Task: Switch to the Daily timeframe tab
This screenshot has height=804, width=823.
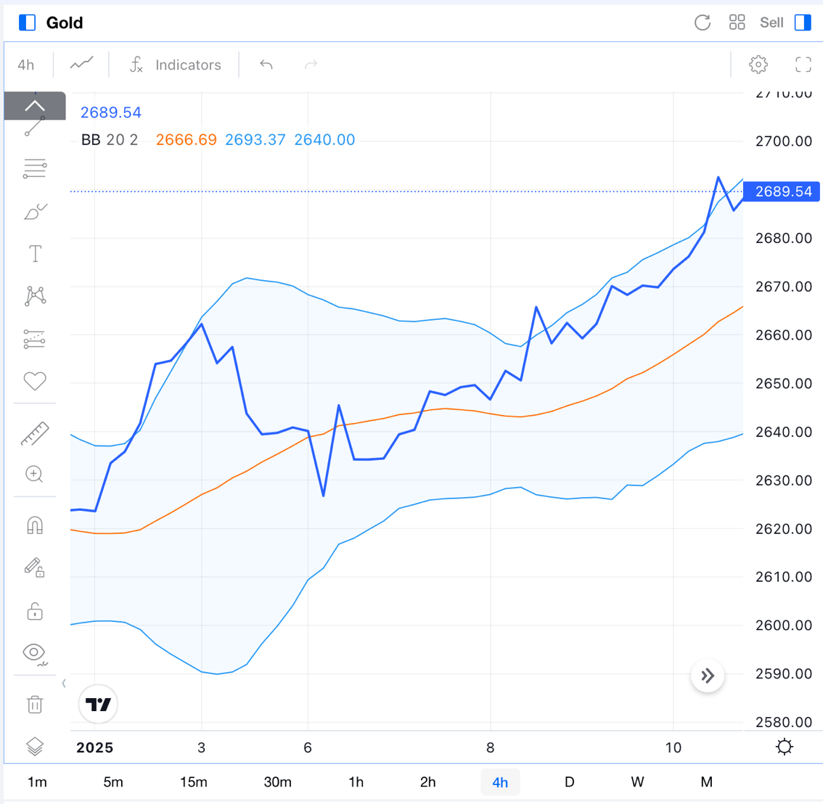Action: (569, 782)
